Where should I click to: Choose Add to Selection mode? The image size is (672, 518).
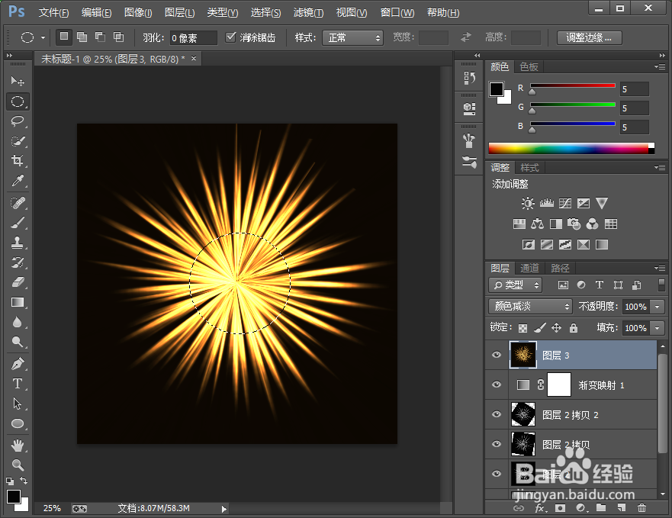tap(82, 37)
